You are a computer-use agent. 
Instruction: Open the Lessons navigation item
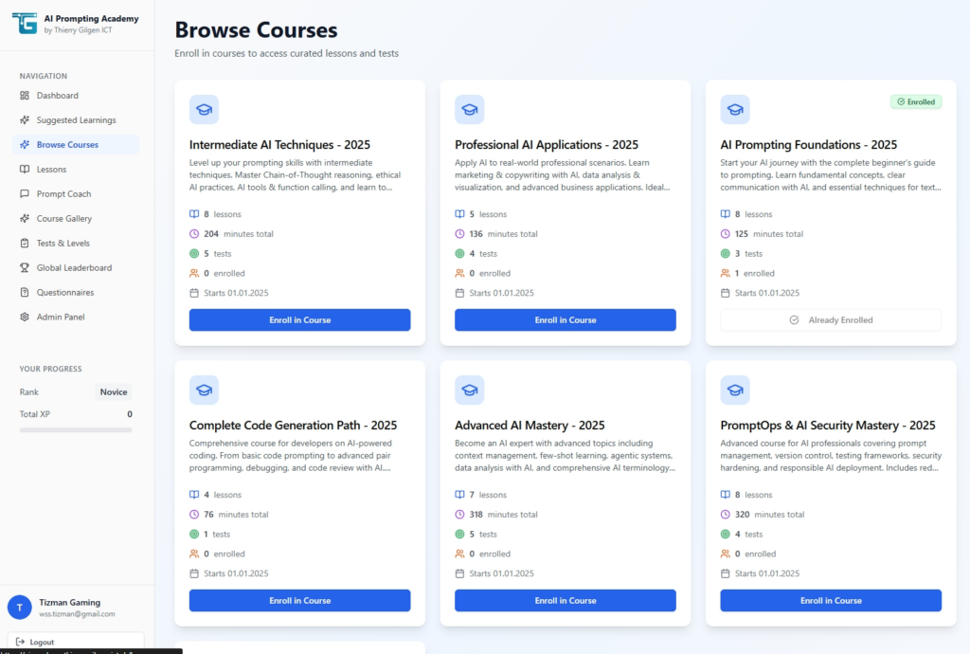coord(52,170)
